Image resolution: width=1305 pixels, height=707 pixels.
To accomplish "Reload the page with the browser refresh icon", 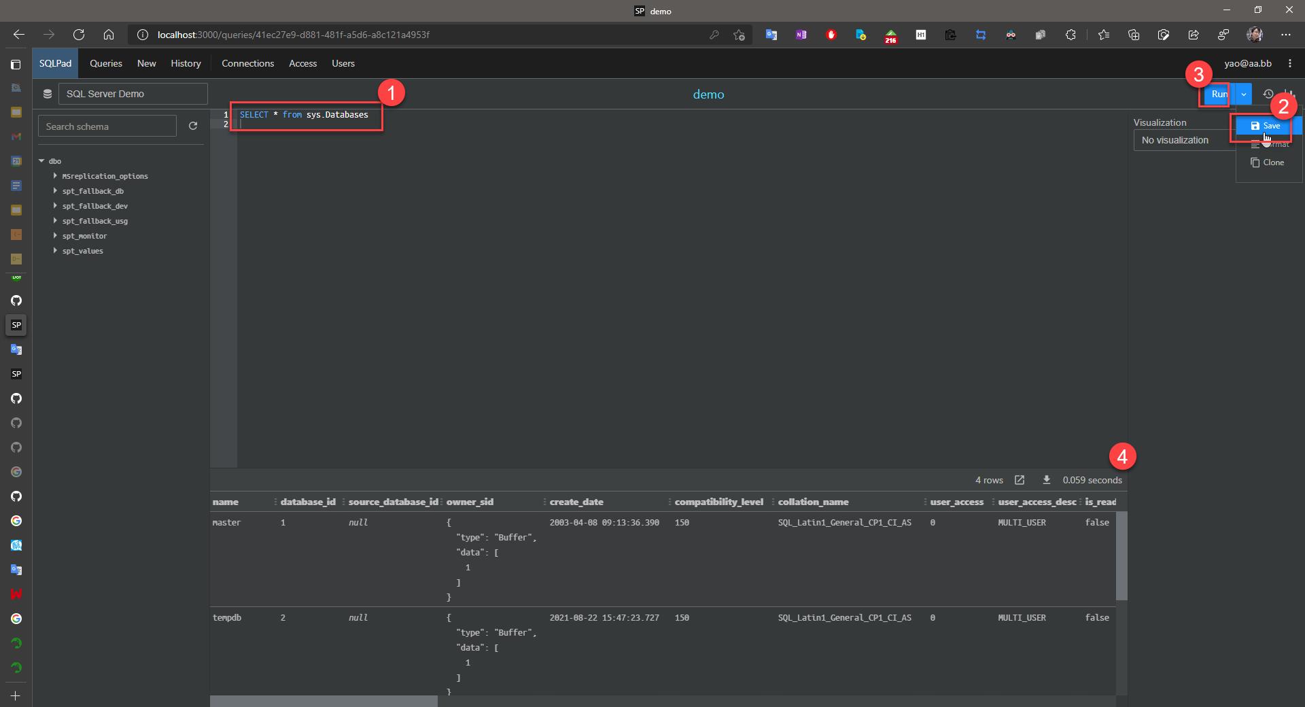I will pos(79,35).
